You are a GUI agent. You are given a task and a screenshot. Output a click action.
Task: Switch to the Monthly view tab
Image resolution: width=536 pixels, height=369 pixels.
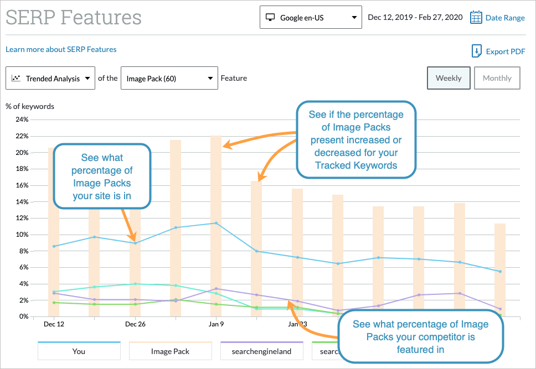pyautogui.click(x=497, y=78)
